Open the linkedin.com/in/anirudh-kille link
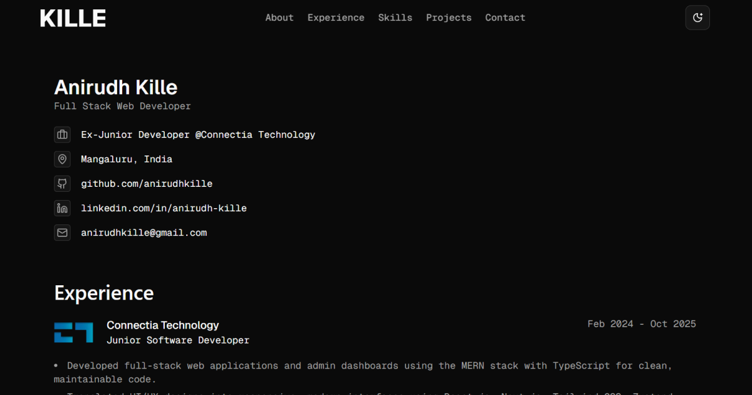Viewport: 752px width, 395px height. click(x=164, y=208)
